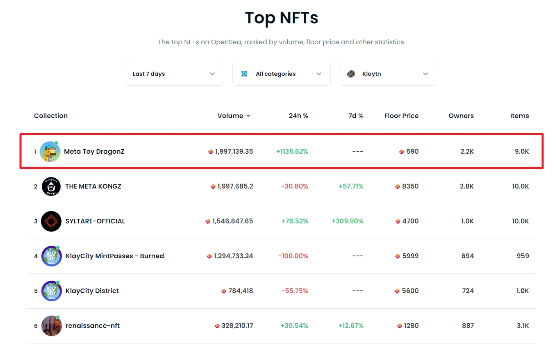Click the Volume sort arrow indicator

[248, 116]
